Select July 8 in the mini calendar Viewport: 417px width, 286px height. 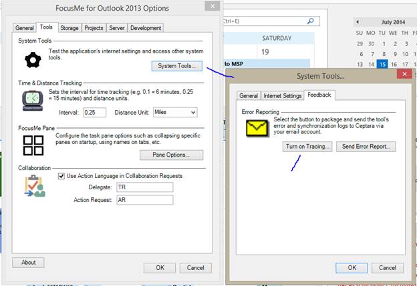[384, 54]
